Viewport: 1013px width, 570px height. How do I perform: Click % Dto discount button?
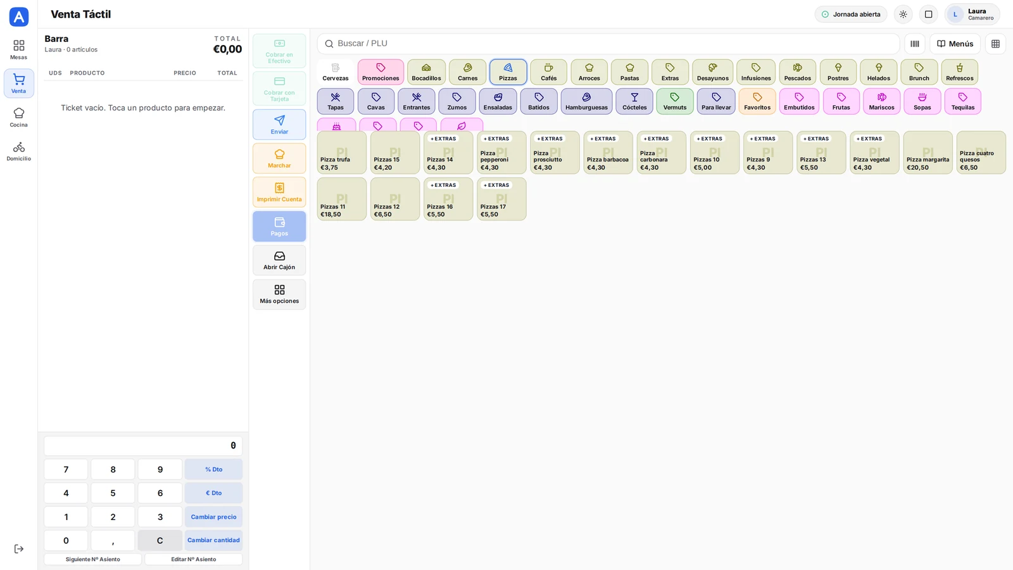tap(213, 469)
